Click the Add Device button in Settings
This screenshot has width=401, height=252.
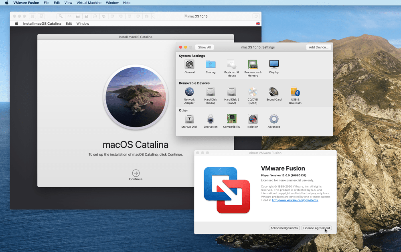point(318,47)
